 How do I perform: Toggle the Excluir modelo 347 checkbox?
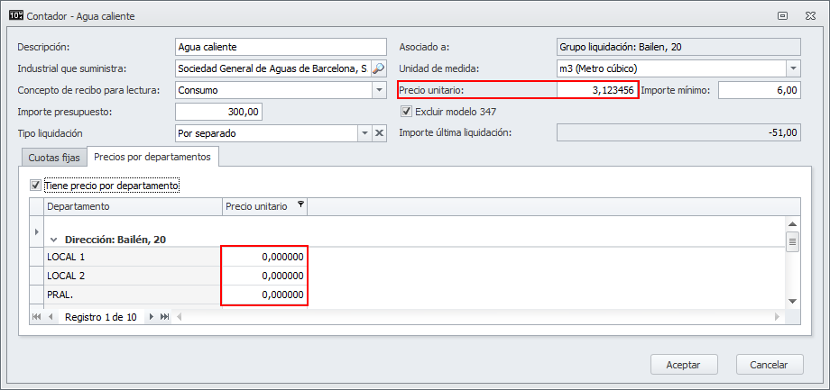[406, 112]
